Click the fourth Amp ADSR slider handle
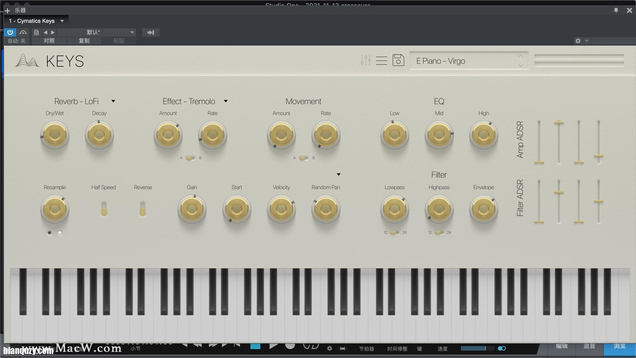This screenshot has width=636, height=358. coord(598,156)
